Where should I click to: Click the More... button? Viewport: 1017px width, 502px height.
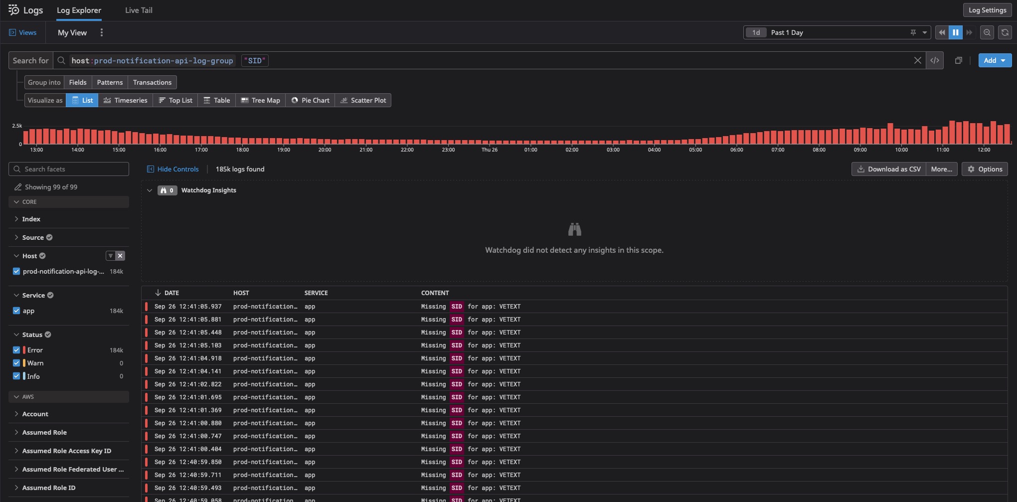coord(942,169)
